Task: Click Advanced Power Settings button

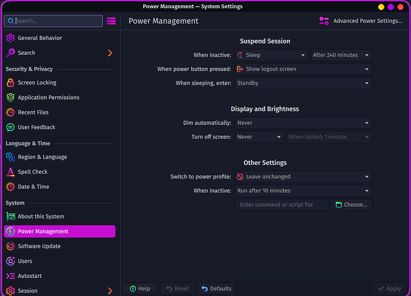Action: (x=360, y=21)
